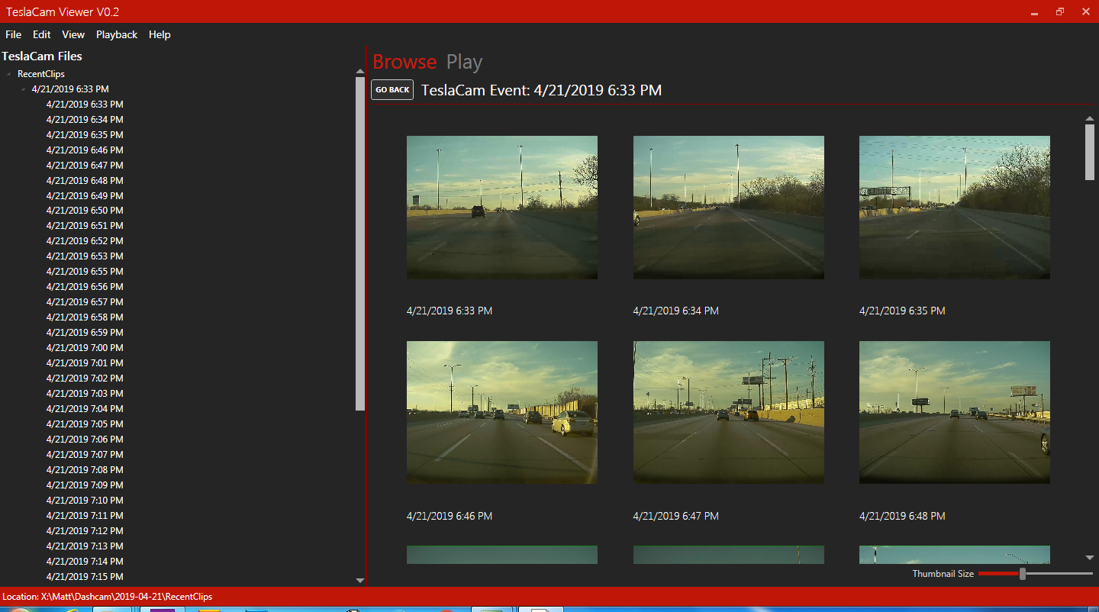Screen dimensions: 1099x612
Task: Select the 6:35 PM highway thumbnail
Action: click(x=954, y=207)
